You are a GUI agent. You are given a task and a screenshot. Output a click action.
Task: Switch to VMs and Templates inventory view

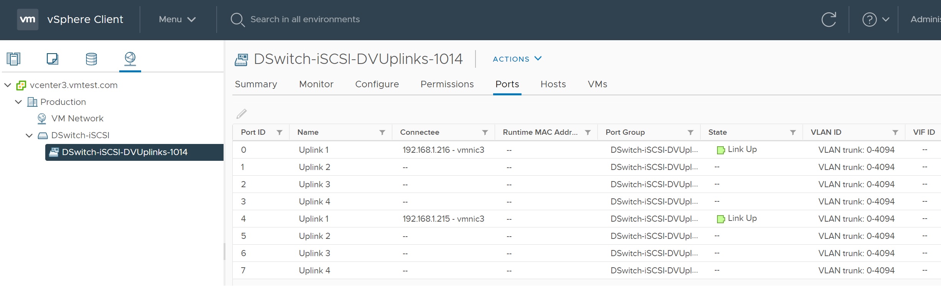tap(52, 59)
